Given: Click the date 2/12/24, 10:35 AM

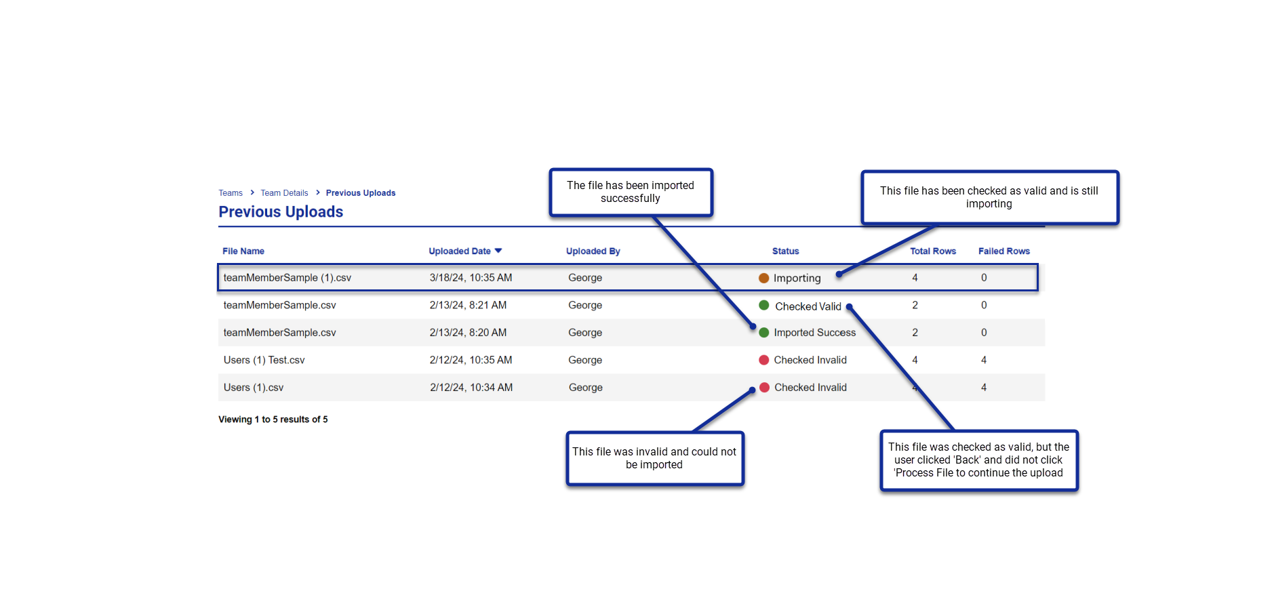Looking at the screenshot, I should [x=471, y=360].
